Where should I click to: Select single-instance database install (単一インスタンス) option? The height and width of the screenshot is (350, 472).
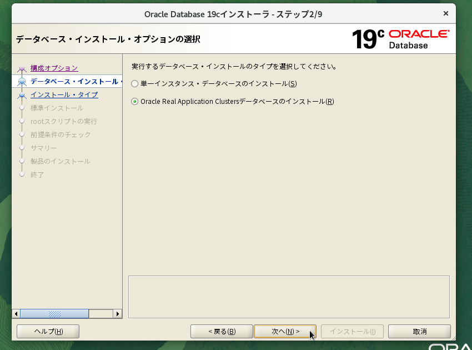click(214, 84)
